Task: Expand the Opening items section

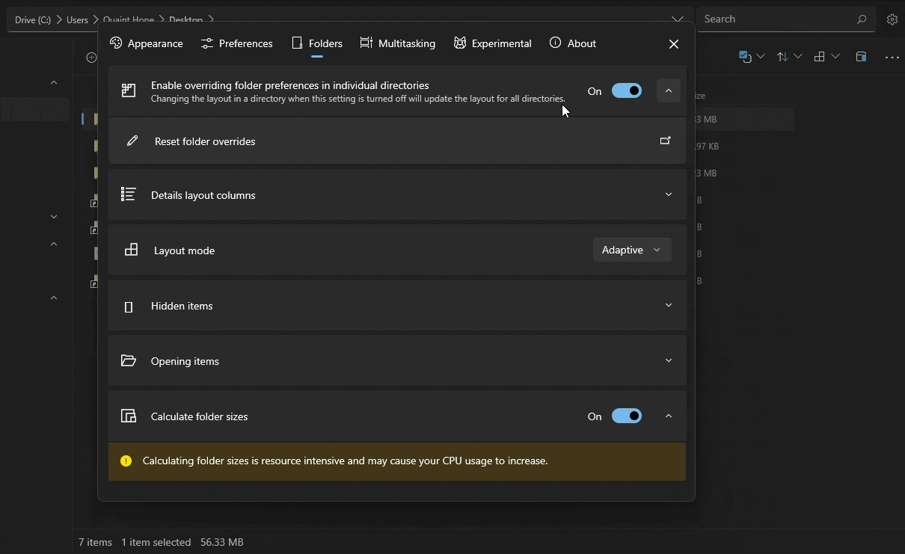Action: point(668,360)
